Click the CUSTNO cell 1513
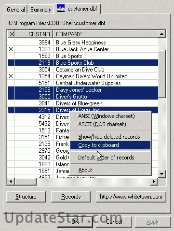The image size is (174, 231). click(34, 130)
